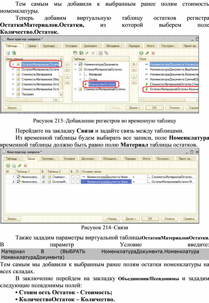Click the ОстаткиМатериаловОстатки.М... condition cell in row 2
The width and height of the screenshot is (209, 303).
click(x=171, y=182)
